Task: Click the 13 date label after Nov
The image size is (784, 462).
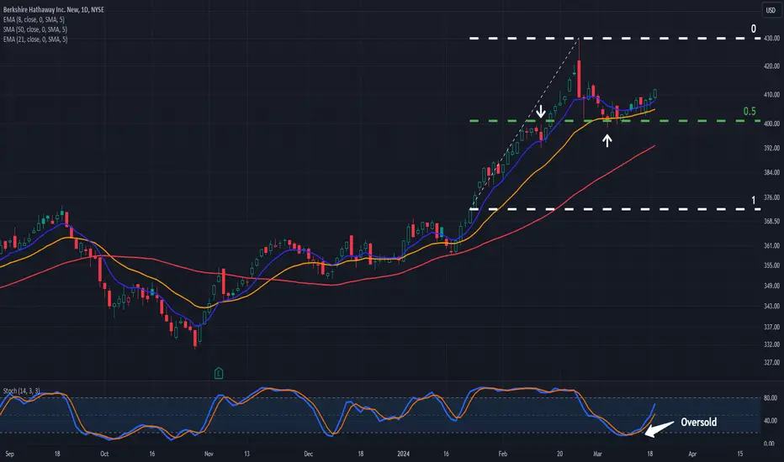Action: click(x=246, y=454)
